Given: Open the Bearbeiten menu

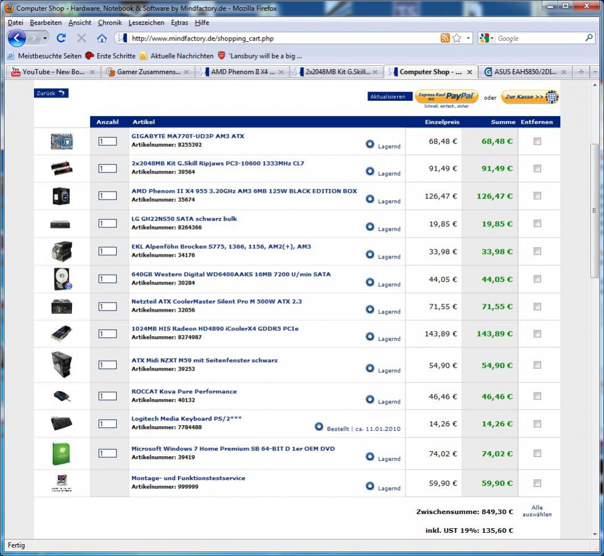Looking at the screenshot, I should click(45, 23).
